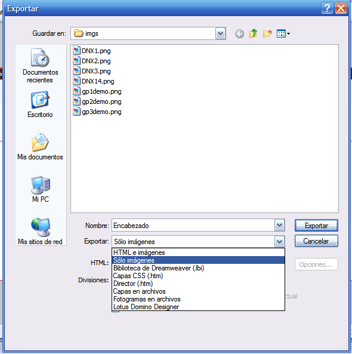
Task: Choose Biblioteca de Dreamweaver (.lbi)
Action: [198, 268]
